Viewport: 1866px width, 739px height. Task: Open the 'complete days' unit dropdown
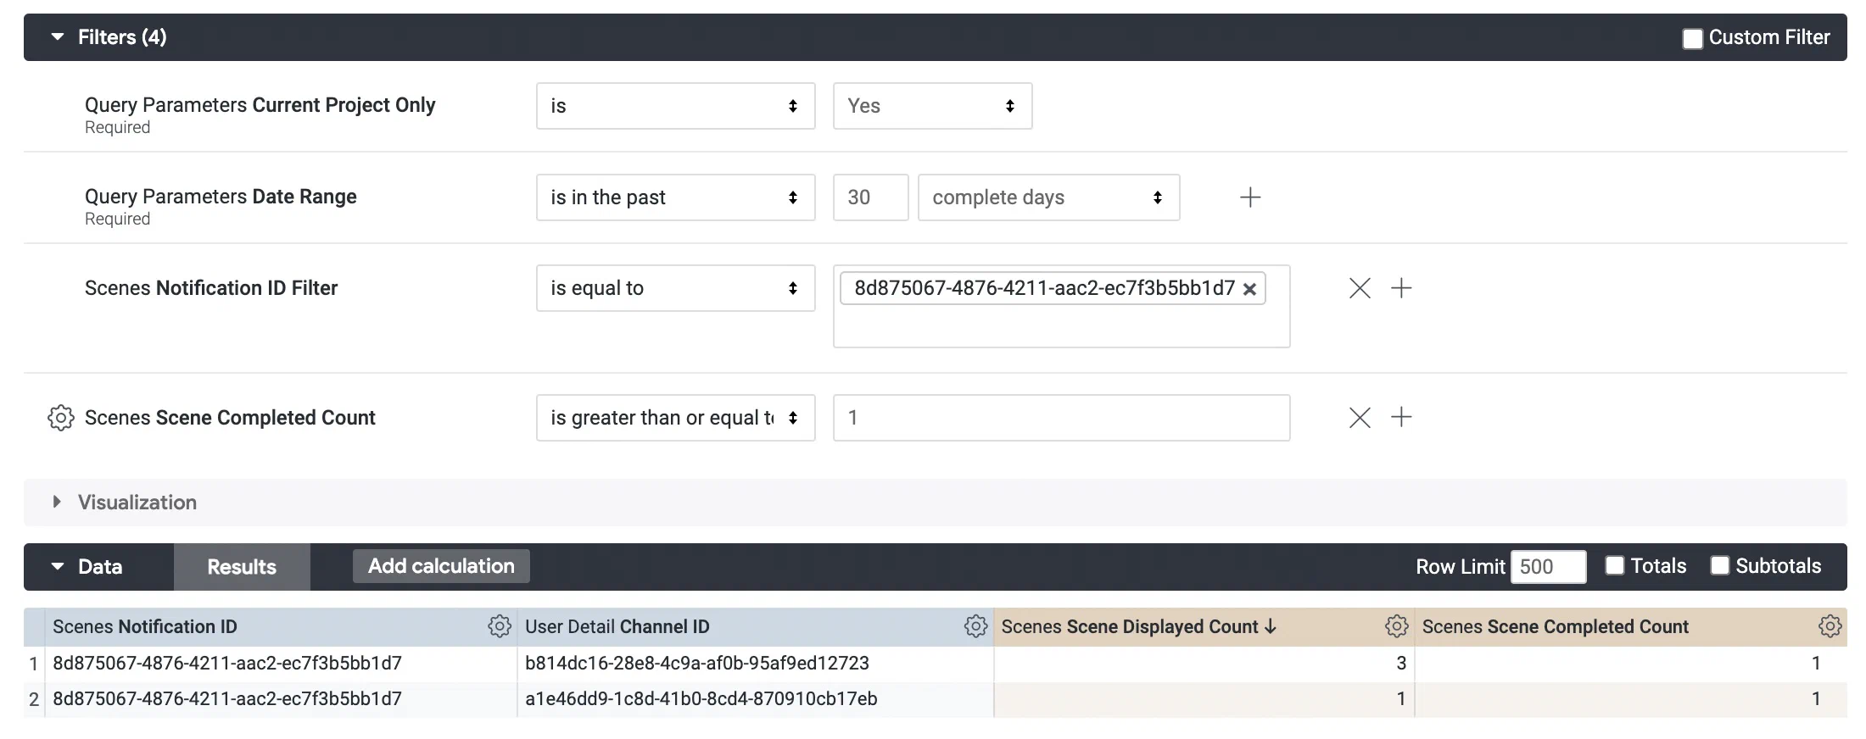[1048, 197]
